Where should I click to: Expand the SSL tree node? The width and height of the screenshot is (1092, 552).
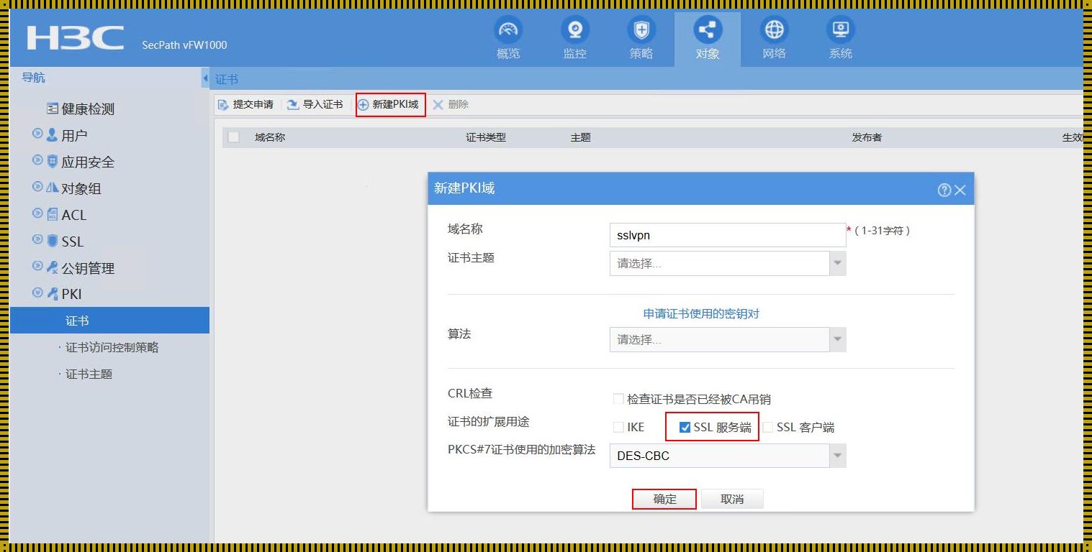click(37, 240)
